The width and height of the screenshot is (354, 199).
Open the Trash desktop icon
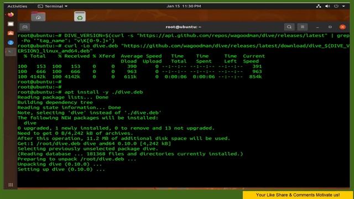coord(80,16)
